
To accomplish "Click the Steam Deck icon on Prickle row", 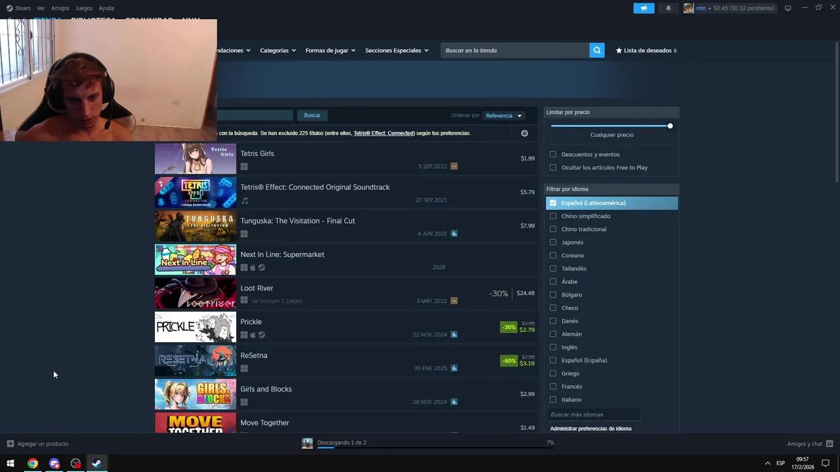I will [454, 334].
